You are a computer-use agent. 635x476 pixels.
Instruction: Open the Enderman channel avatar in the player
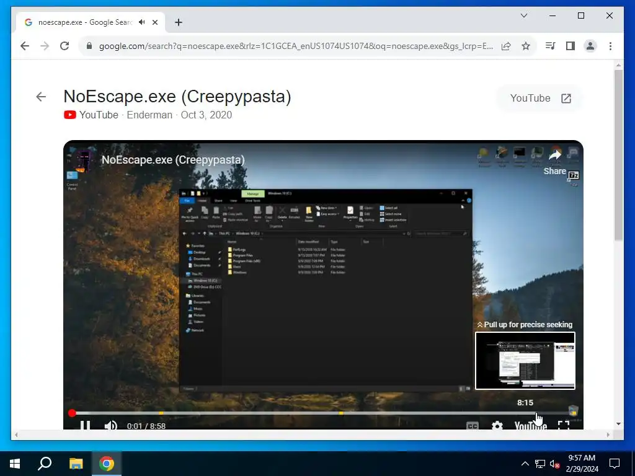coord(84,159)
